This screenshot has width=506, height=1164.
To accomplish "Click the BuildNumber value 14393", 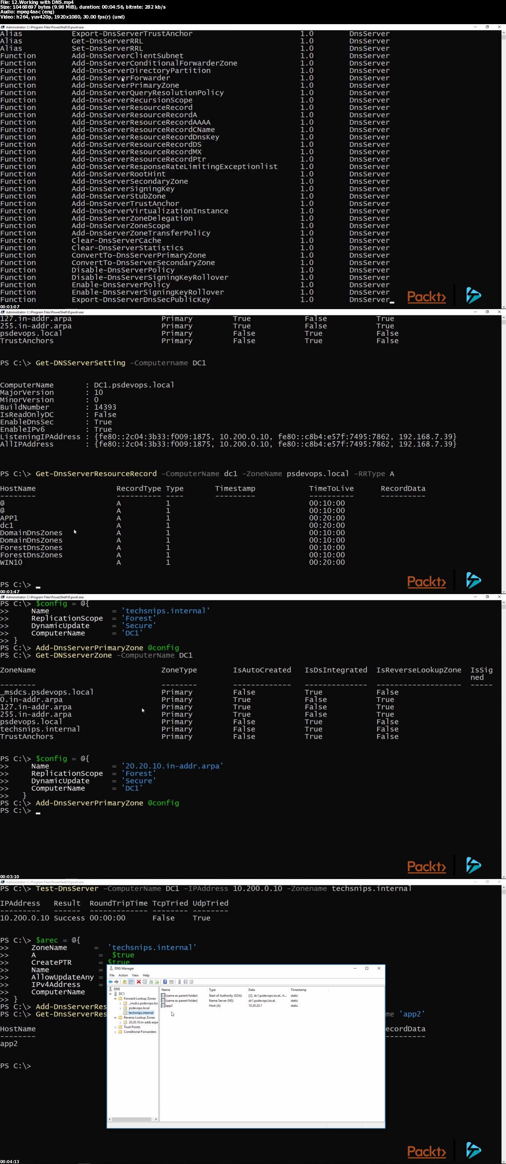I will [x=105, y=408].
